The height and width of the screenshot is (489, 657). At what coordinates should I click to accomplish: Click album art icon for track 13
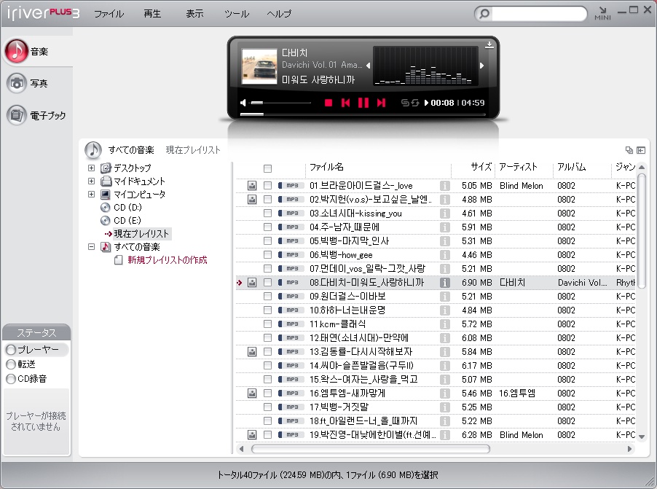point(252,351)
